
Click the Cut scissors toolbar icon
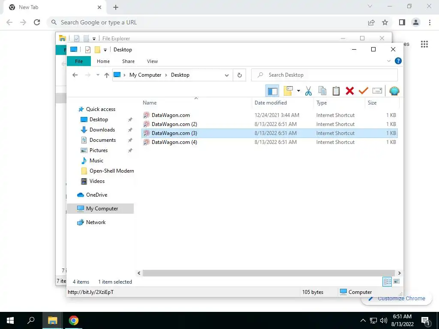[308, 91]
